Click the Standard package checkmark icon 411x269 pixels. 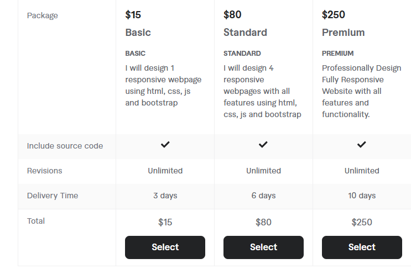tap(263, 145)
